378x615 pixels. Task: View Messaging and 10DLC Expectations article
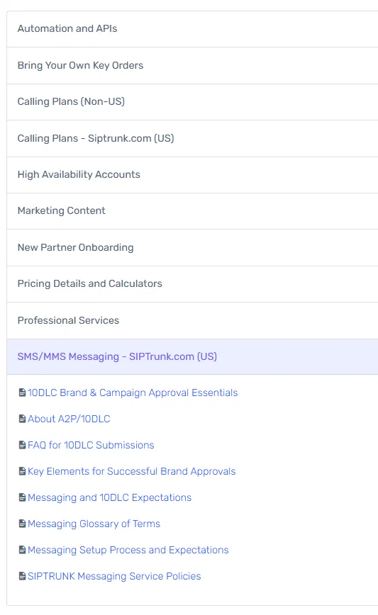tap(109, 497)
